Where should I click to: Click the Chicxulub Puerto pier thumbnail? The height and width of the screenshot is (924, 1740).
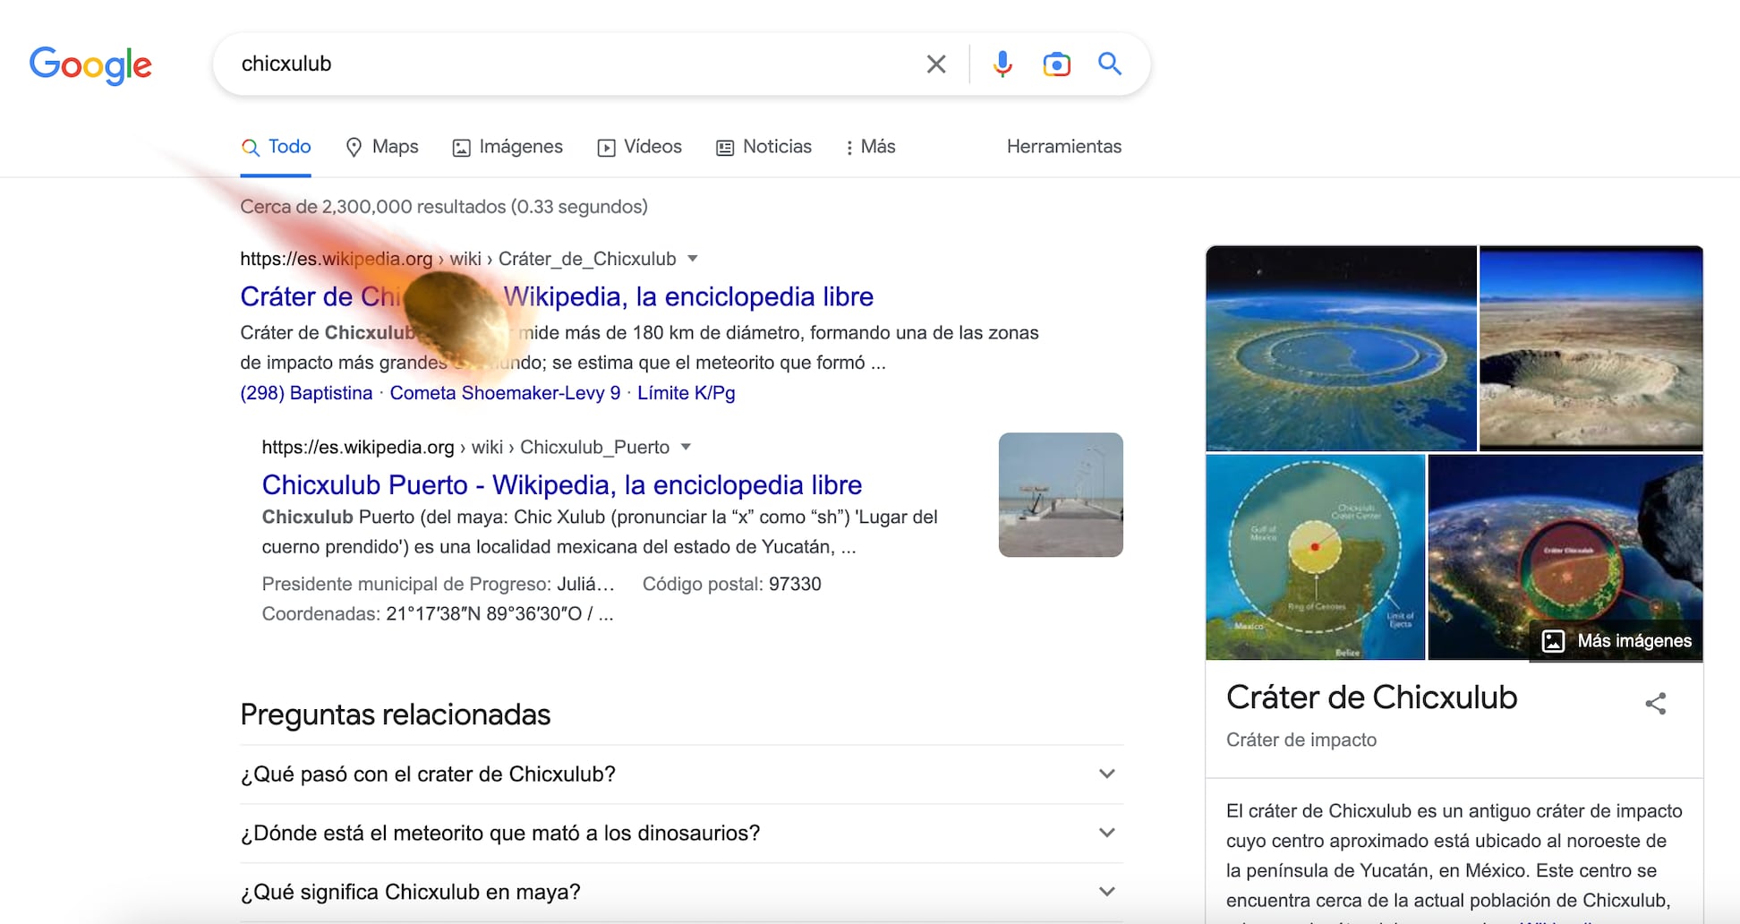1061,495
